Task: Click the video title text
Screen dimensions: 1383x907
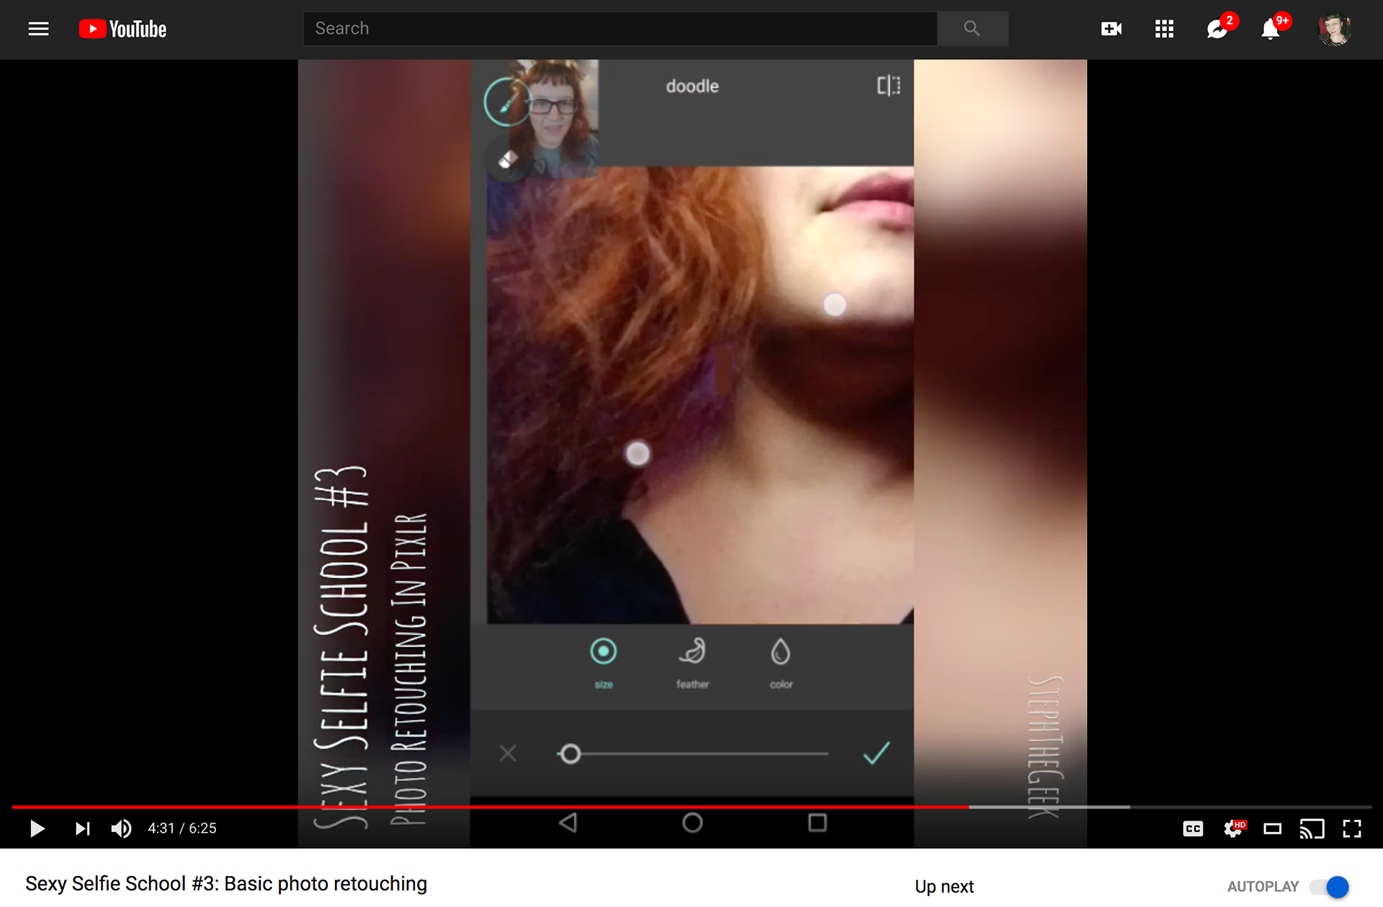Action: [226, 883]
